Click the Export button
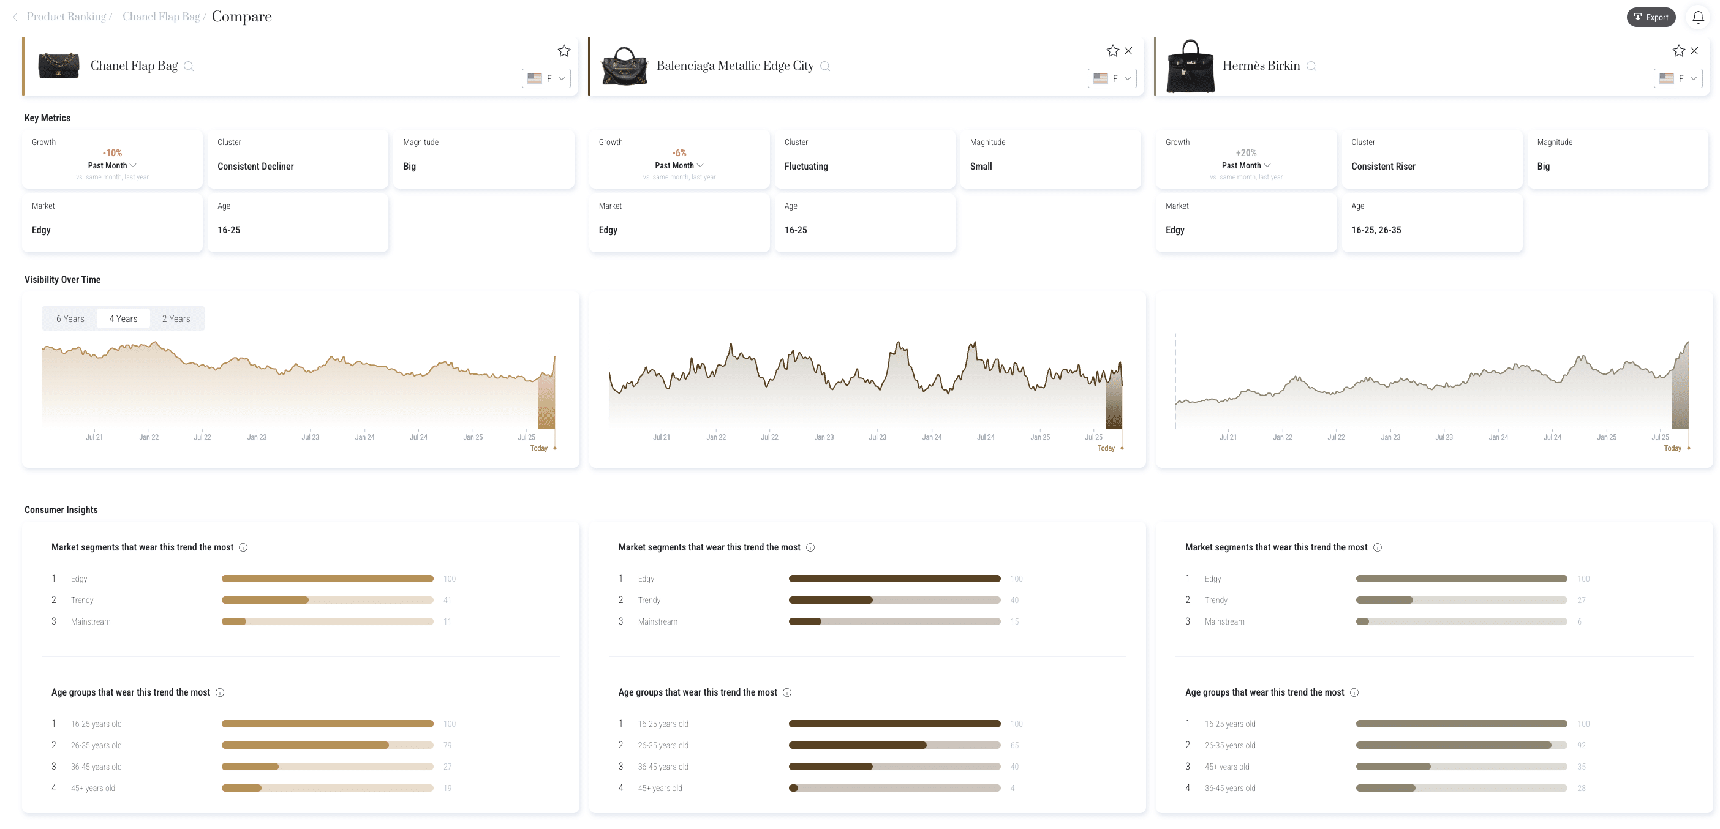The height and width of the screenshot is (829, 1720). (x=1651, y=17)
